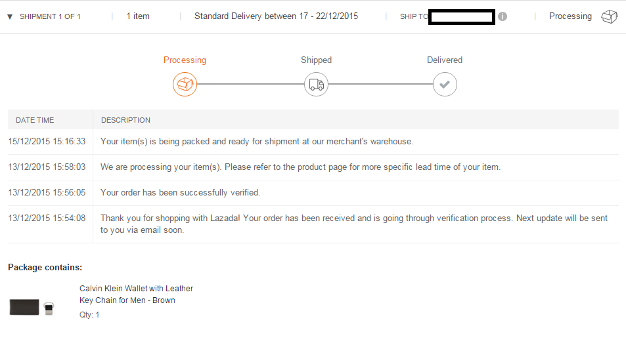The height and width of the screenshot is (349, 626).
Task: Collapse the Shipment 1 of 1 triangle
Action: pyautogui.click(x=10, y=16)
